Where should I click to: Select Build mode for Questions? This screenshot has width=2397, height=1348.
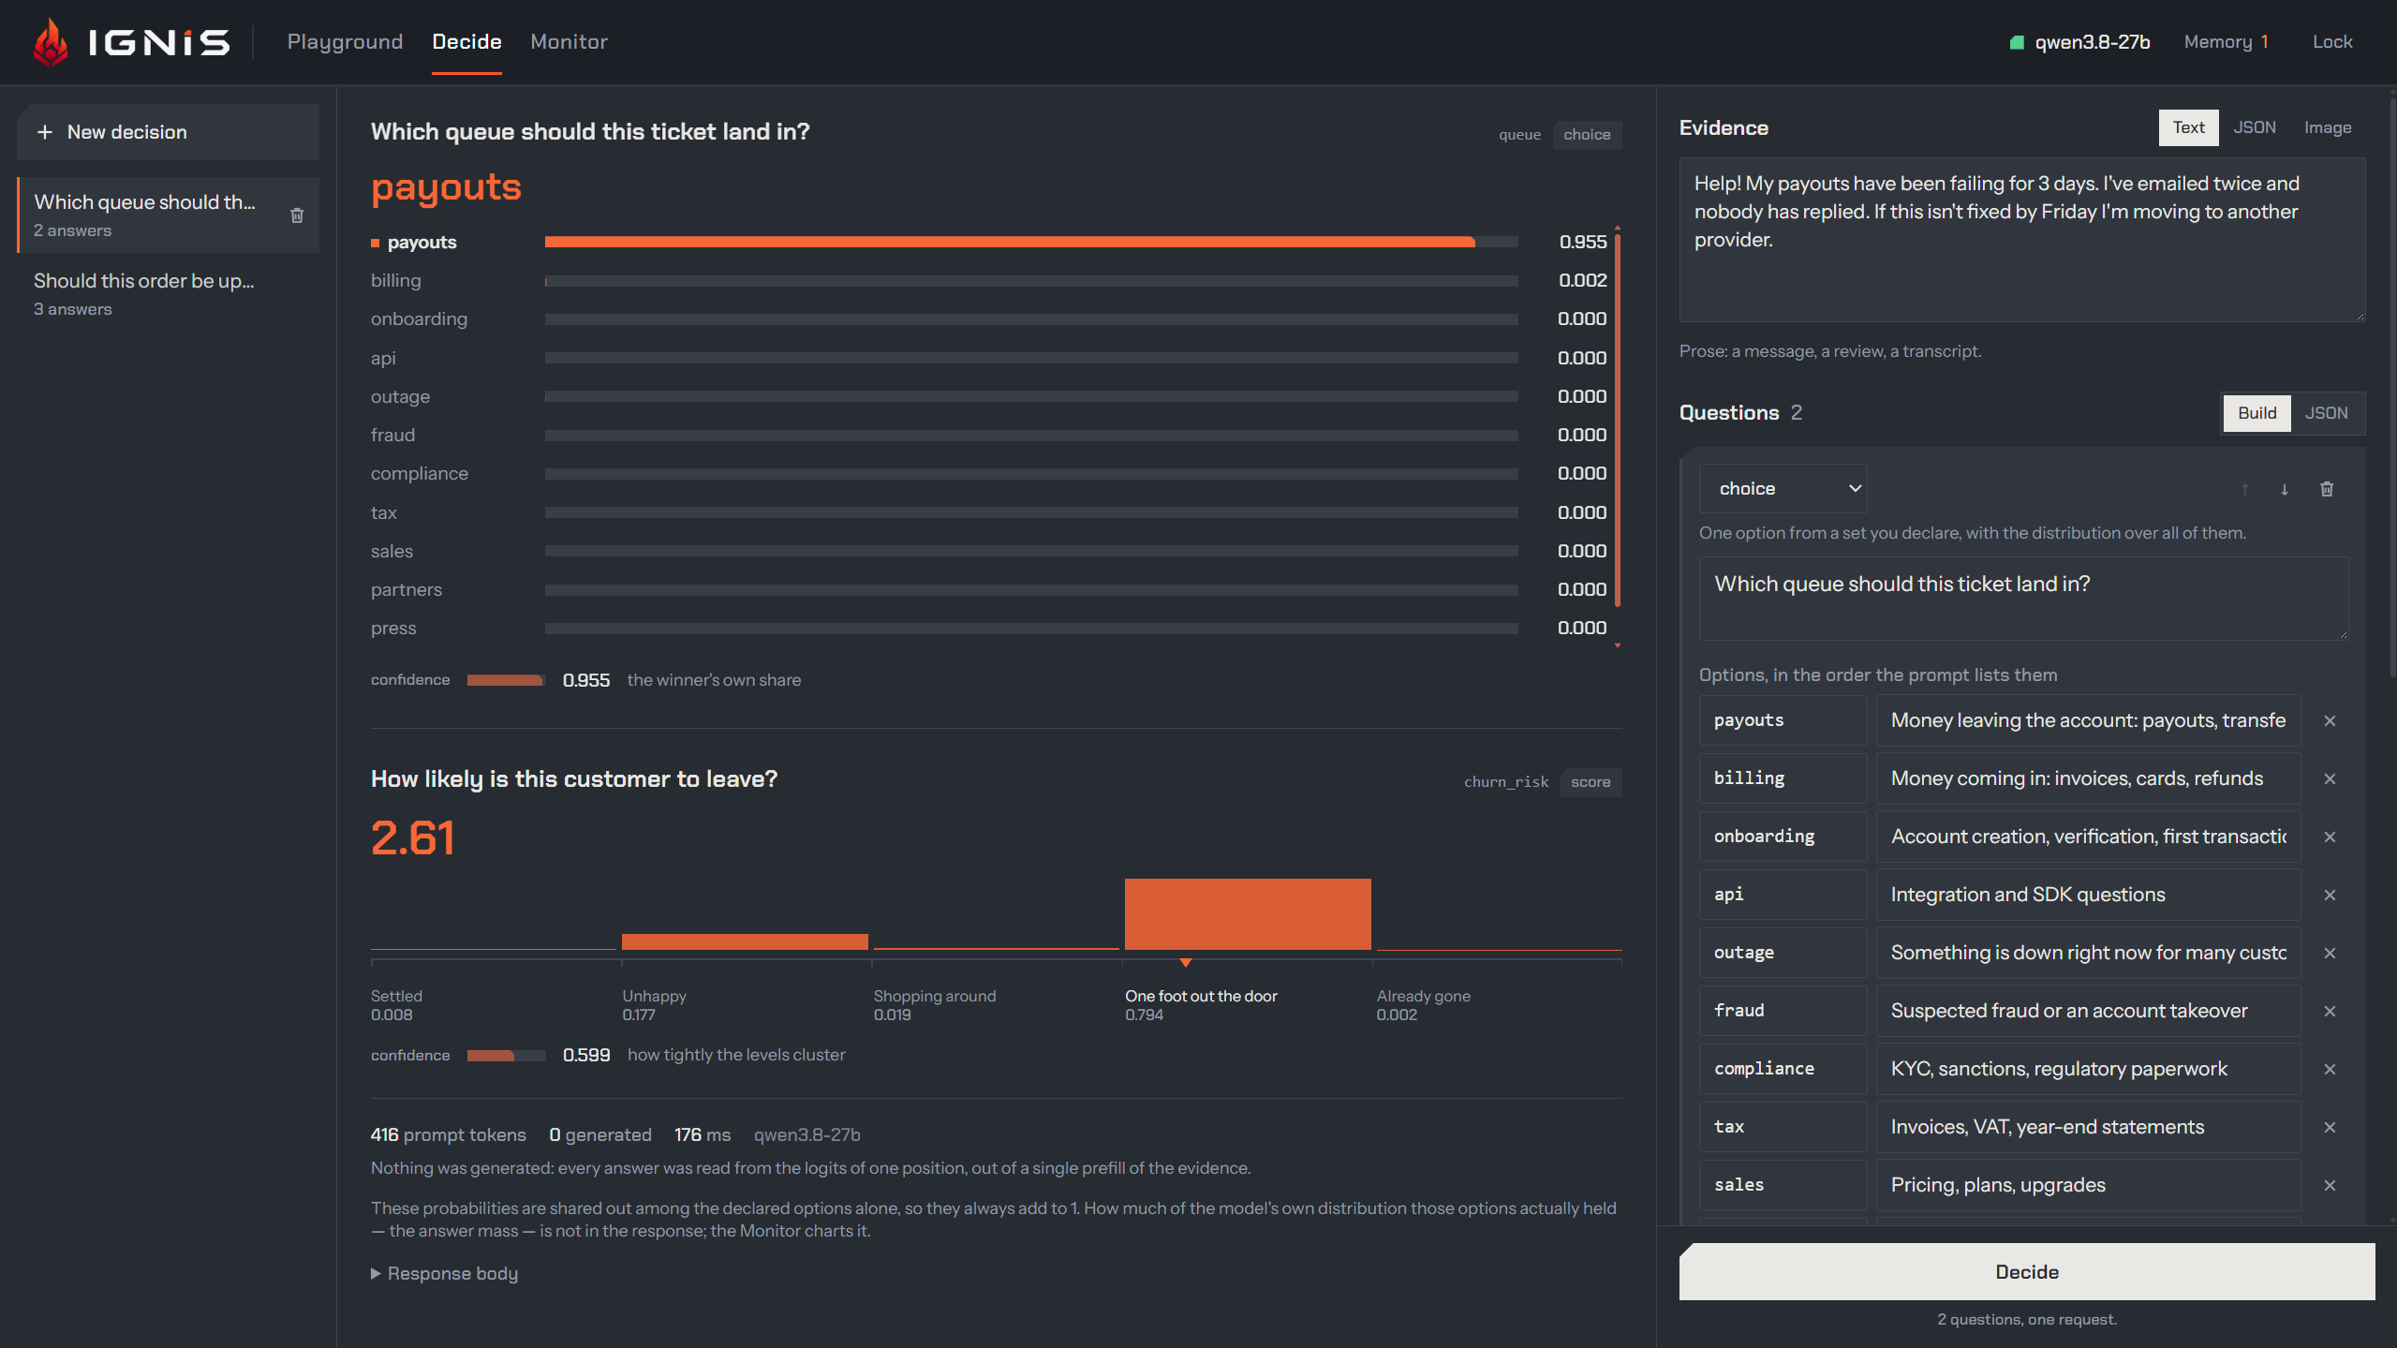(2256, 413)
